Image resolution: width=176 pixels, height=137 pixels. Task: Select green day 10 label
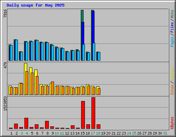pos(57,133)
